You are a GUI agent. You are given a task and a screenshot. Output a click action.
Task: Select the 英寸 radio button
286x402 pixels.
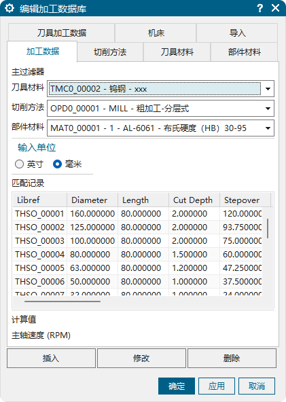[x=19, y=164]
